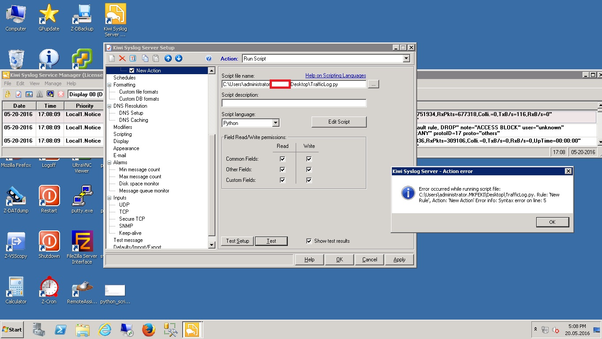Click the Test button
602x339 pixels.
tap(271, 241)
